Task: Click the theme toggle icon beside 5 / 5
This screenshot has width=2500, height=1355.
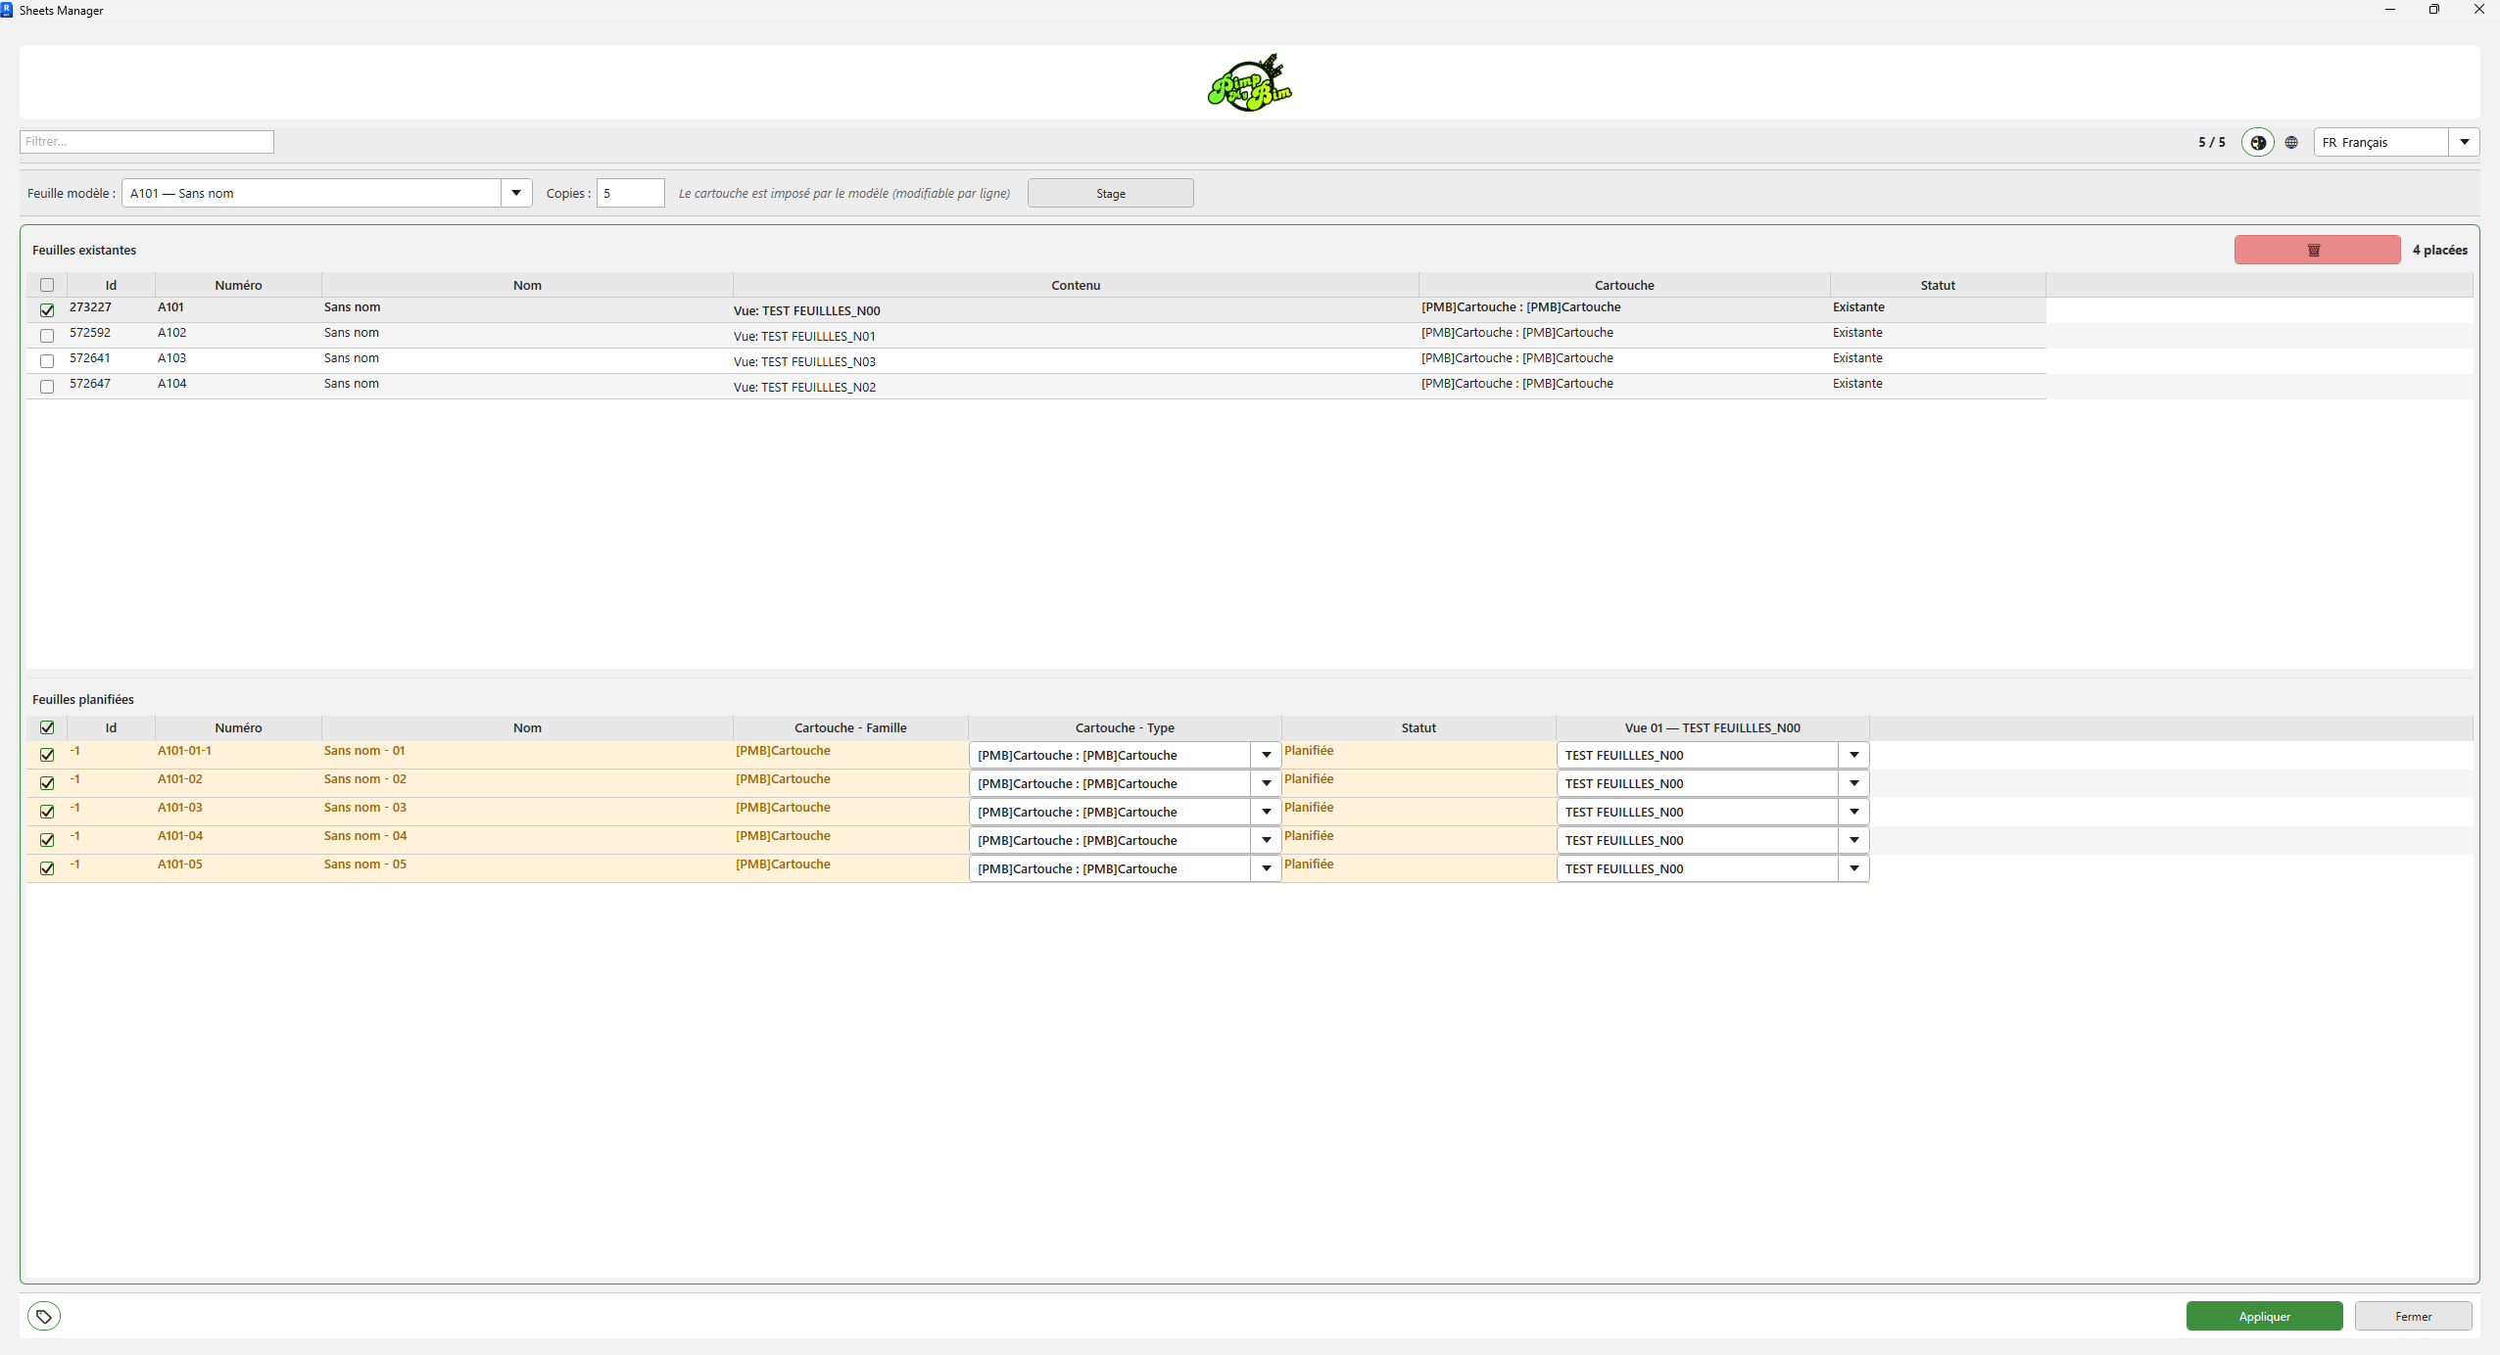Action: 2257,142
